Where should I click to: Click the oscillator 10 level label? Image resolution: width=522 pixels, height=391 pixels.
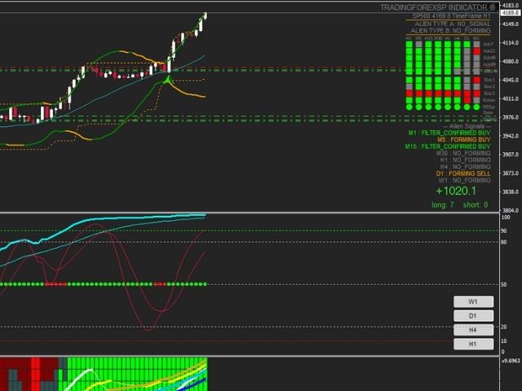pos(504,341)
